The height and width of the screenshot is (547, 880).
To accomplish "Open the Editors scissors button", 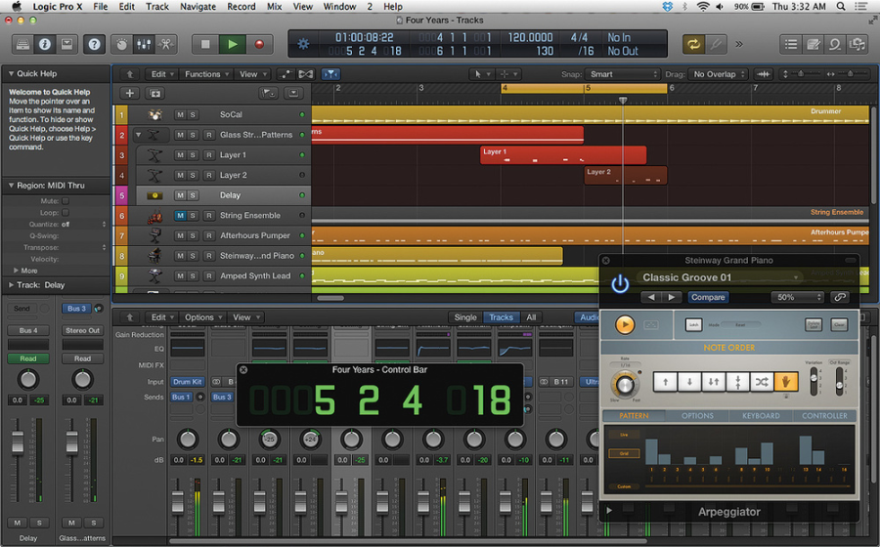I will tap(165, 44).
